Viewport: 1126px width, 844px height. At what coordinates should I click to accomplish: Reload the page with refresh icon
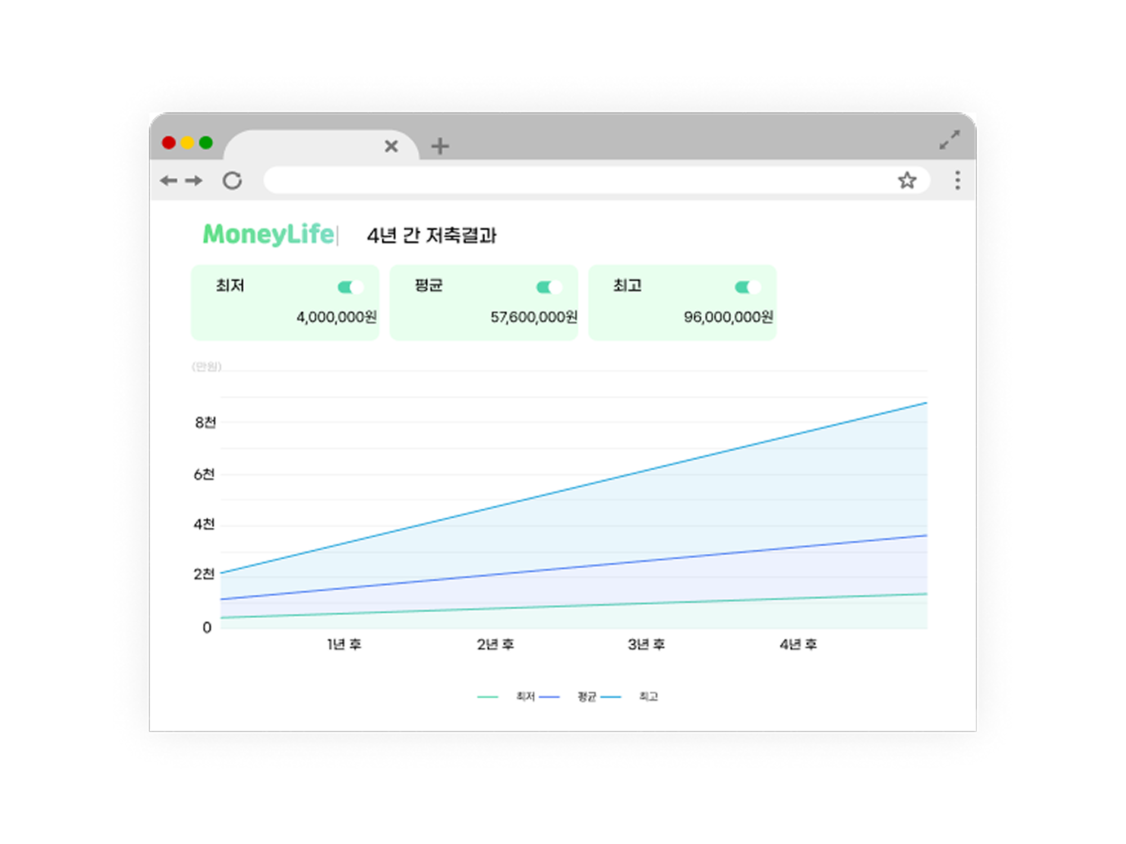click(232, 181)
